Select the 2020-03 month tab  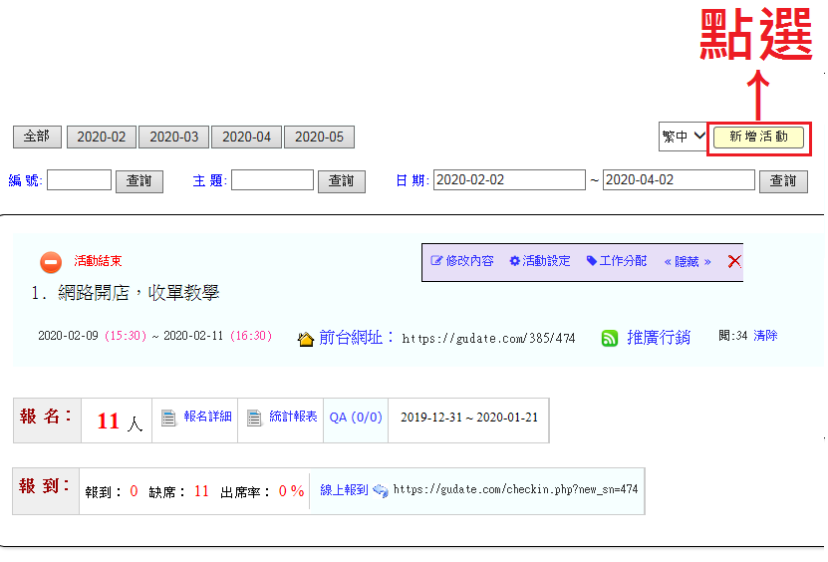pyautogui.click(x=173, y=138)
